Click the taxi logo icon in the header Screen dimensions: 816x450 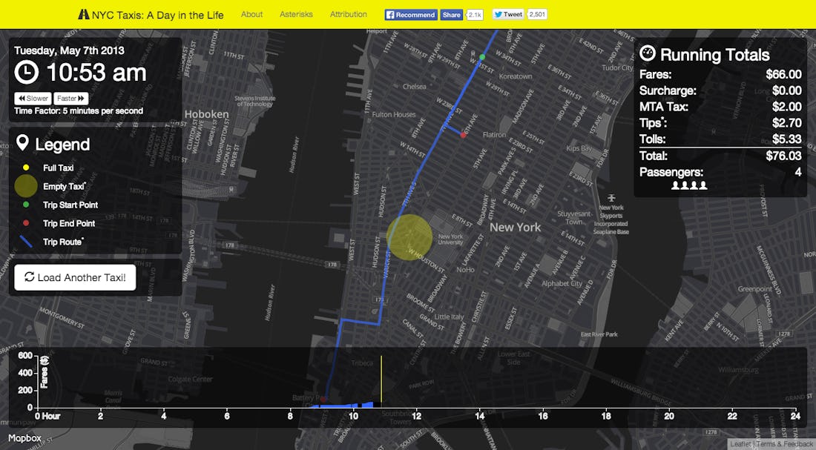(84, 13)
